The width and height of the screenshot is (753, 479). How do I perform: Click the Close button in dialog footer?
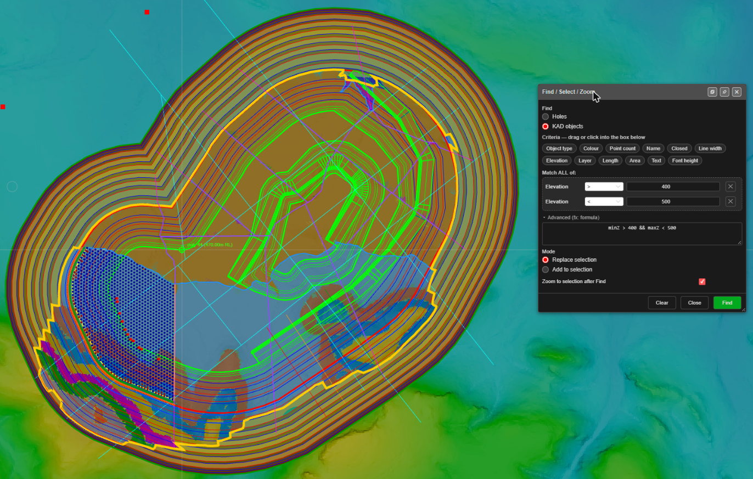click(694, 302)
